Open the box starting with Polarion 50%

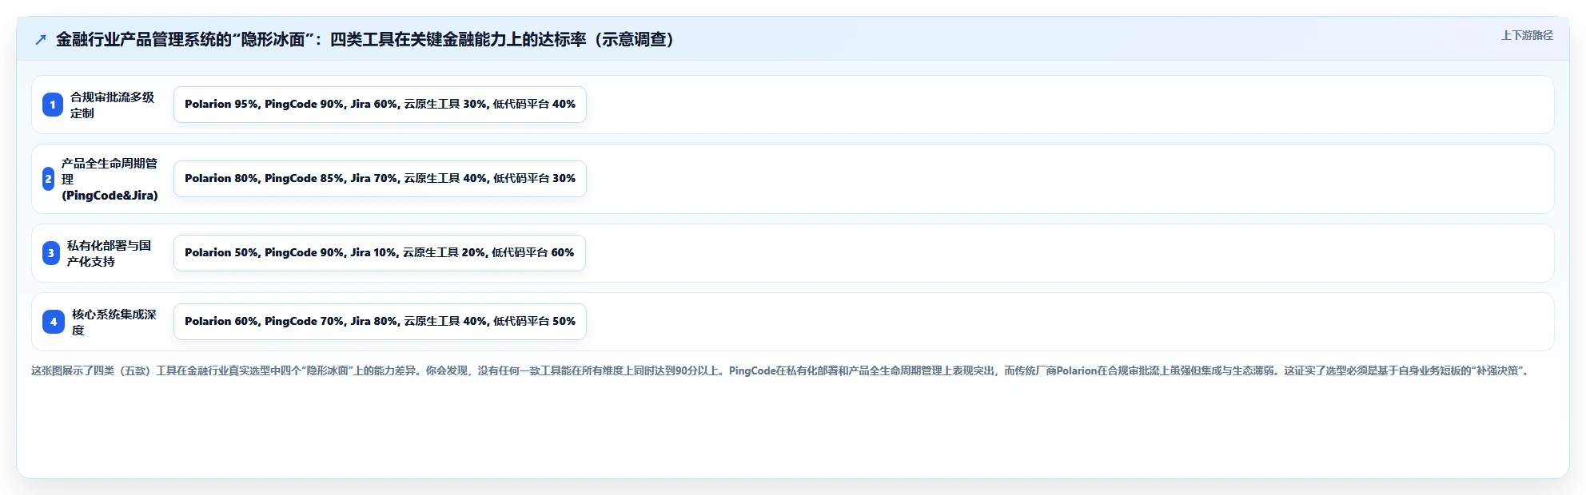coord(380,253)
